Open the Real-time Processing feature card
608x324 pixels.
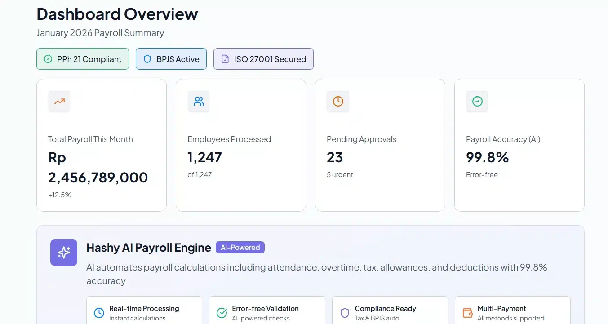tap(144, 311)
